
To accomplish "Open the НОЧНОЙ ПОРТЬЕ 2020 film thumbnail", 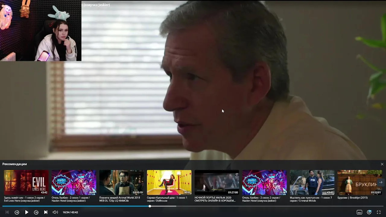I will point(217,182).
